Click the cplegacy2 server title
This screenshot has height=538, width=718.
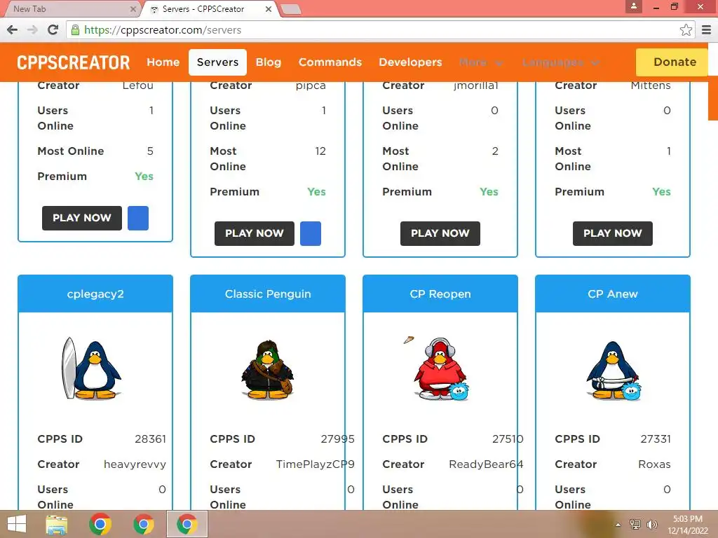coord(95,294)
